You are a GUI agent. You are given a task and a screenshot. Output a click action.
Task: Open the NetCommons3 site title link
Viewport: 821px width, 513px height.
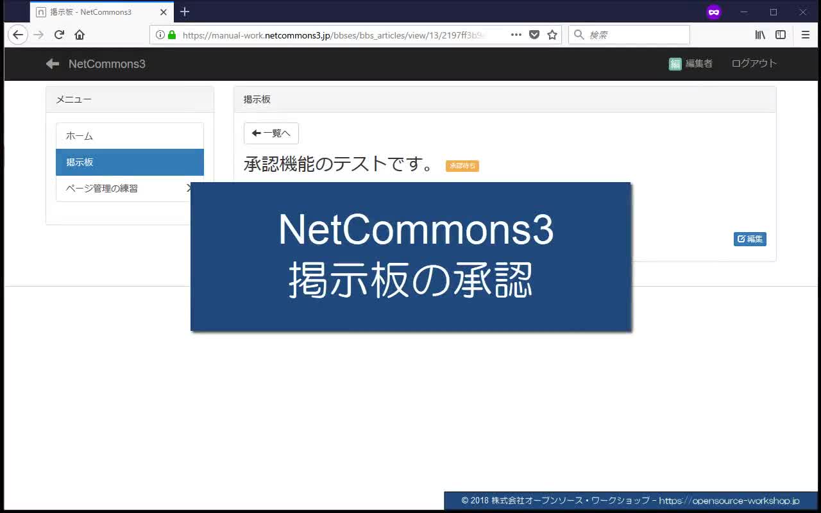[x=107, y=63]
